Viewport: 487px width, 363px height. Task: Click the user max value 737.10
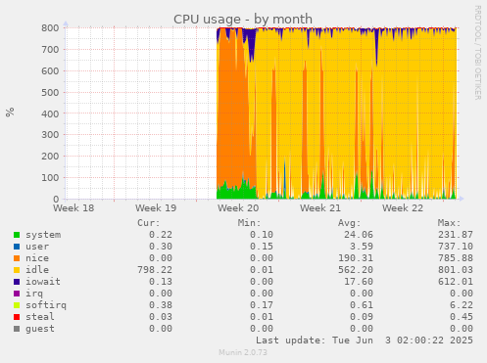point(456,247)
